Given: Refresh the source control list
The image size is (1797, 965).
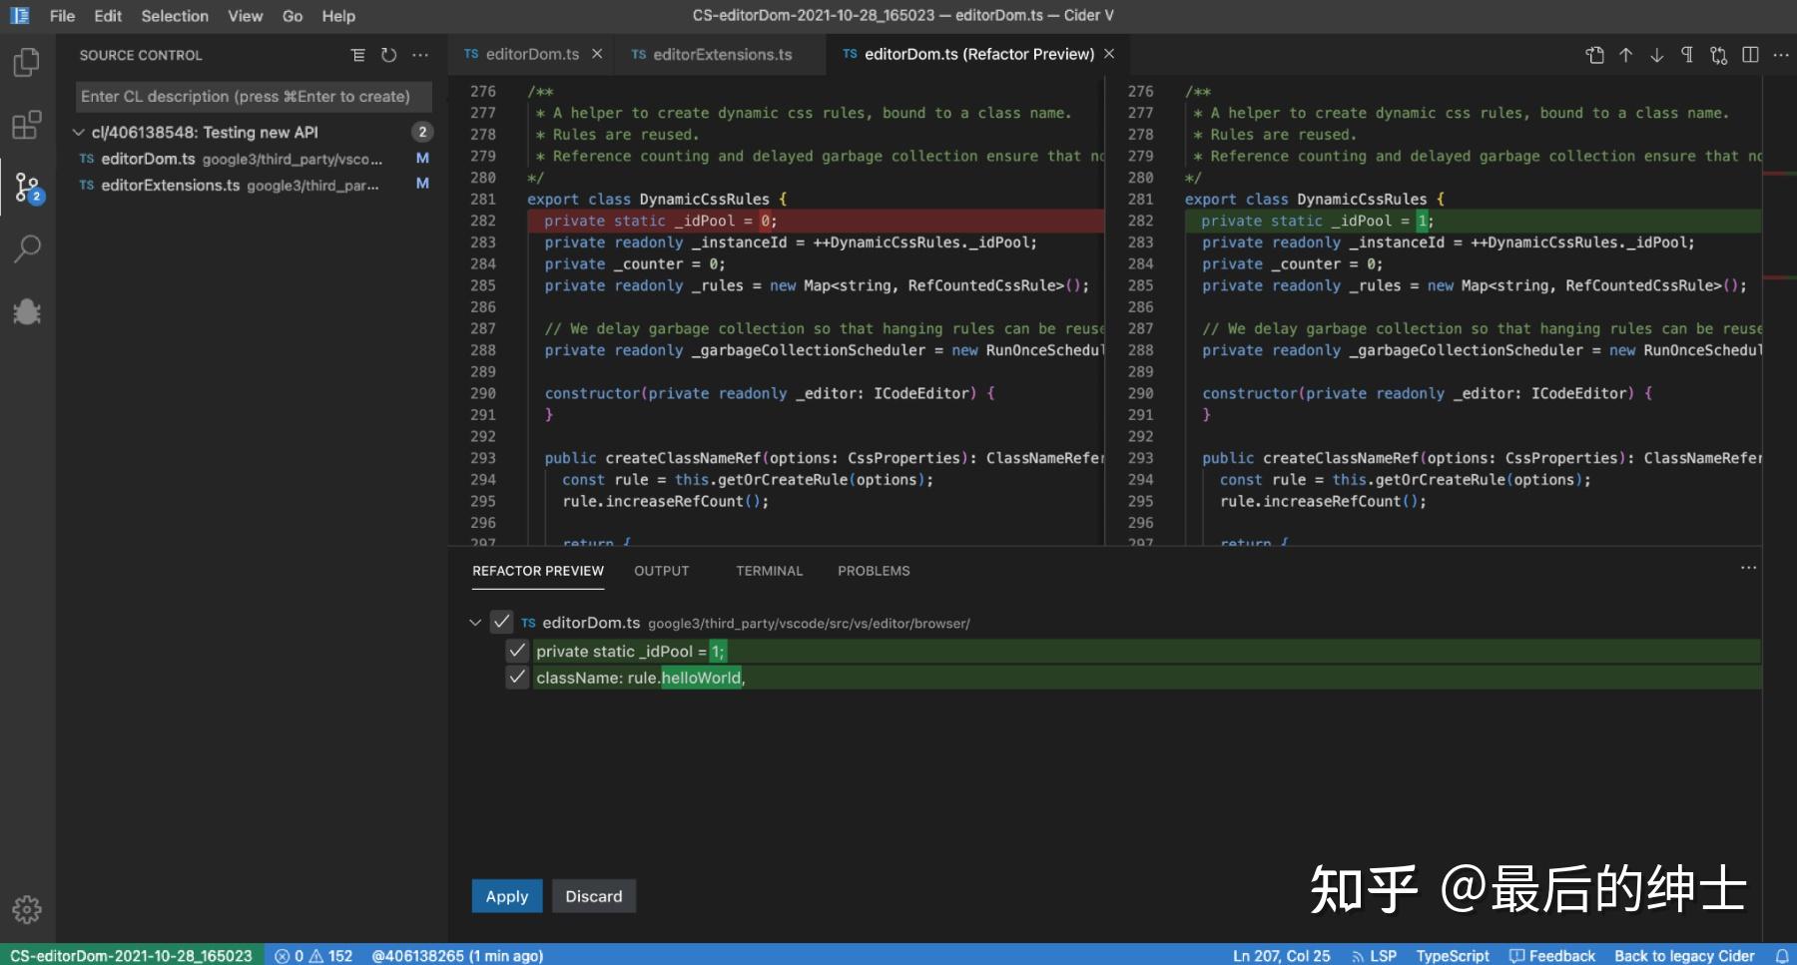Looking at the screenshot, I should coord(389,55).
